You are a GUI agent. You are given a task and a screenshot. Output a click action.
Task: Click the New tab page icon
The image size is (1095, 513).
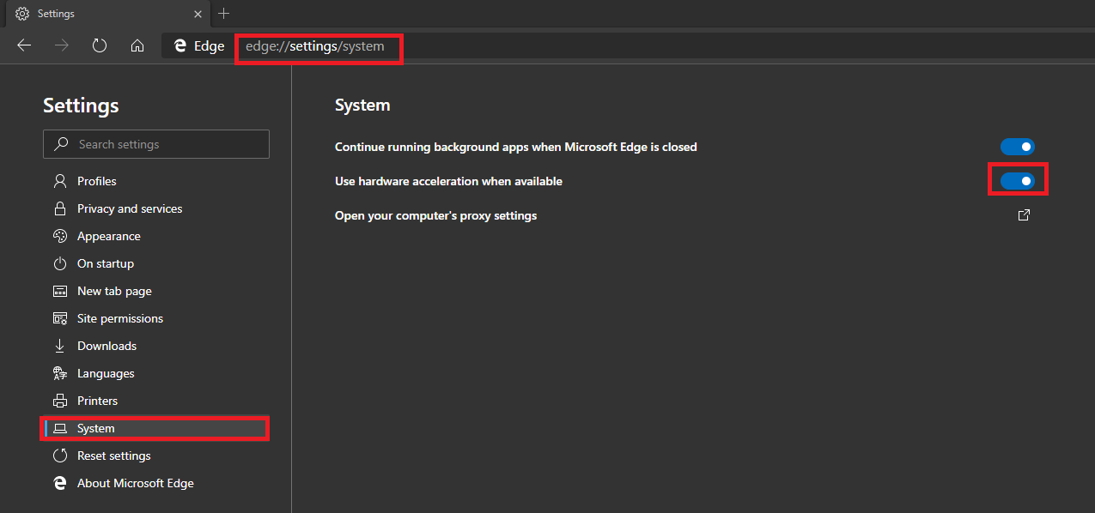pyautogui.click(x=60, y=291)
